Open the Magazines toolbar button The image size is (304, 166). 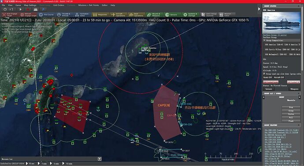pyautogui.click(x=100, y=15)
